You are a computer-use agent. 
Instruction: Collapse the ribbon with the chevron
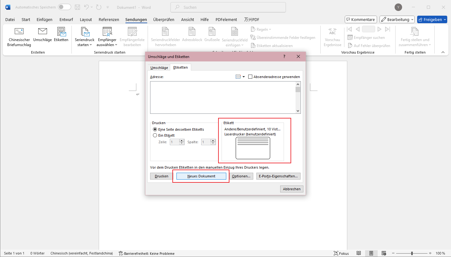point(443,52)
